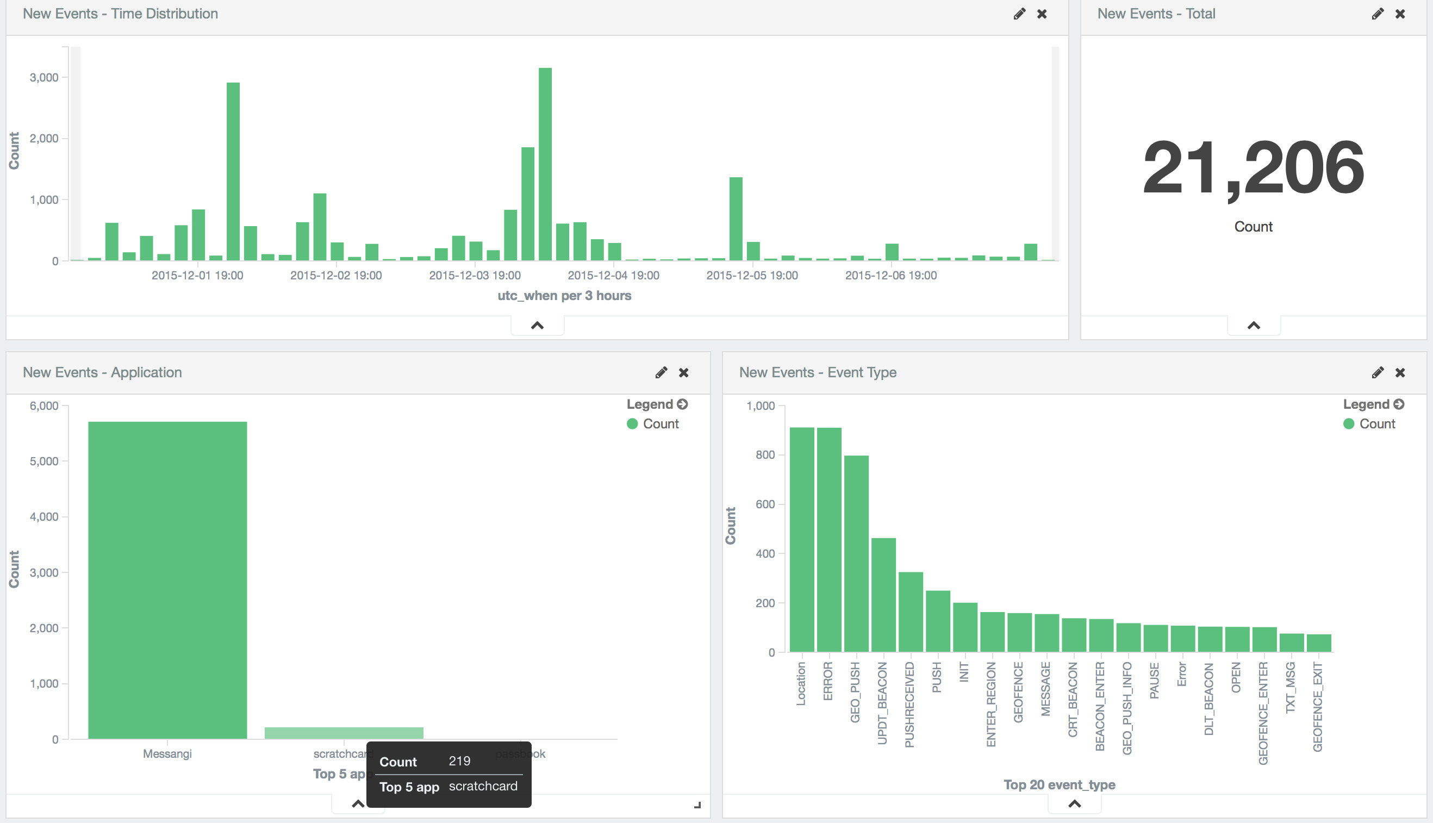Click the scratchcard bar in Application chart
Viewport: 1433px width, 823px height.
point(344,733)
